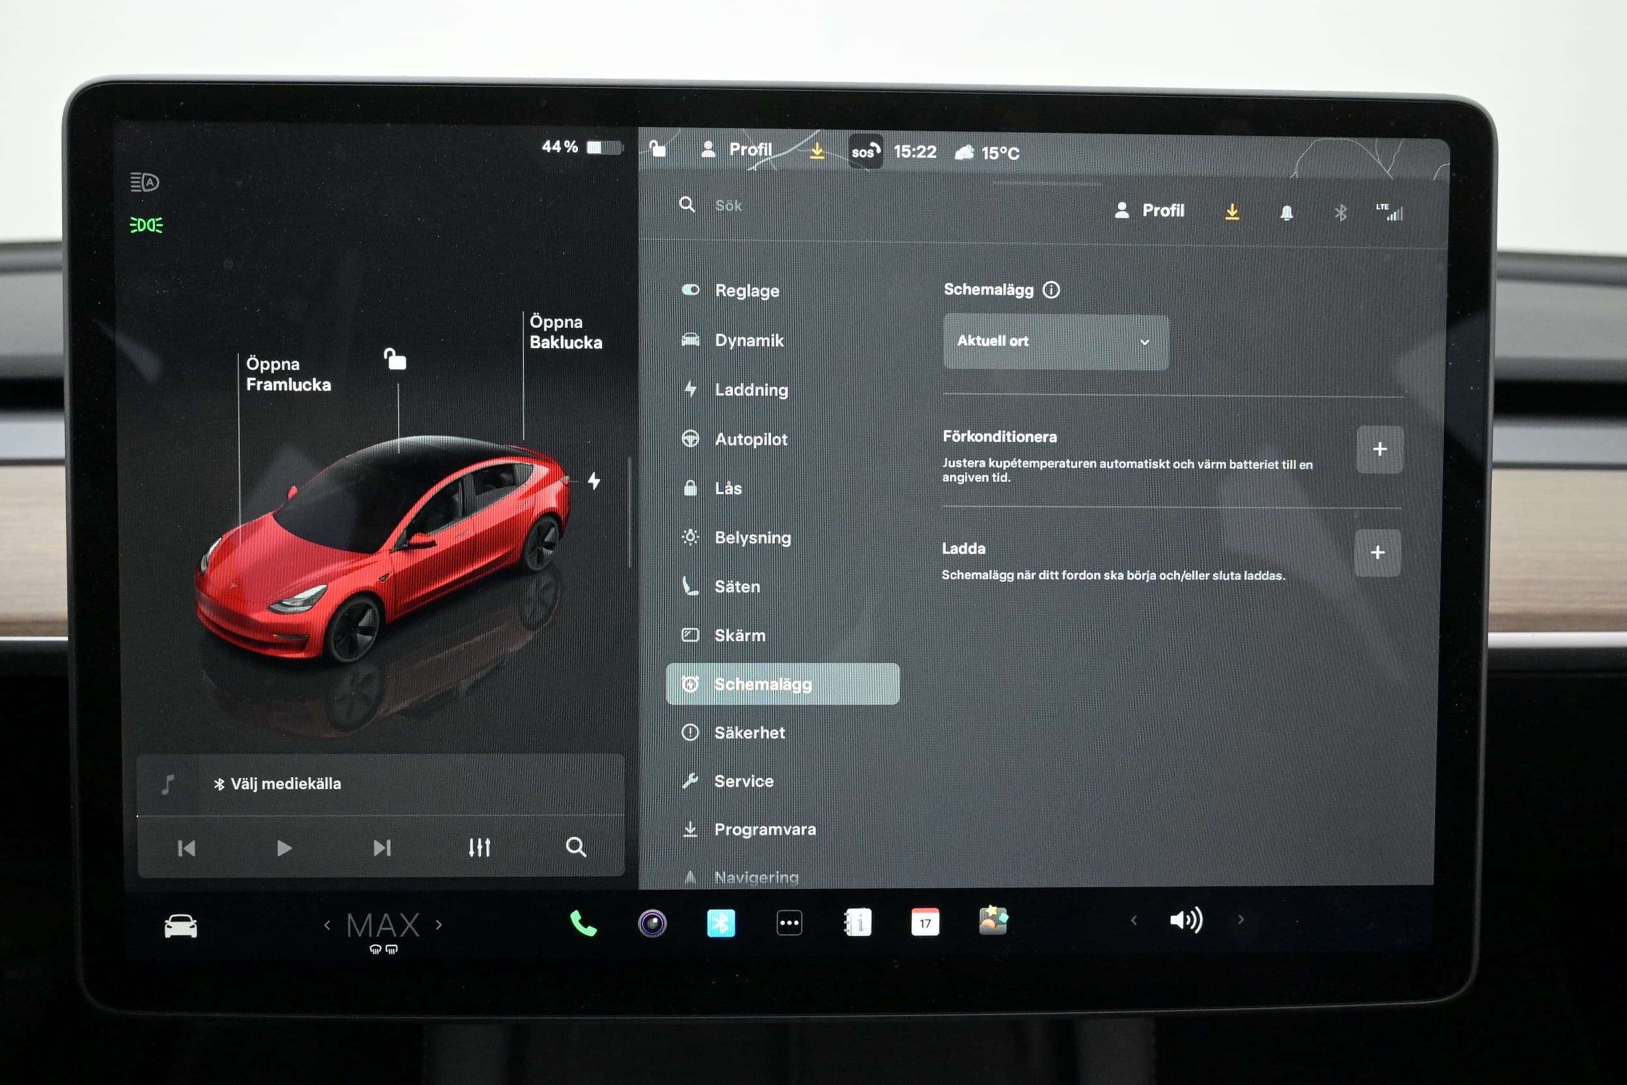This screenshot has width=1627, height=1085.
Task: Tap the parking lights indicator icon
Action: 146,225
